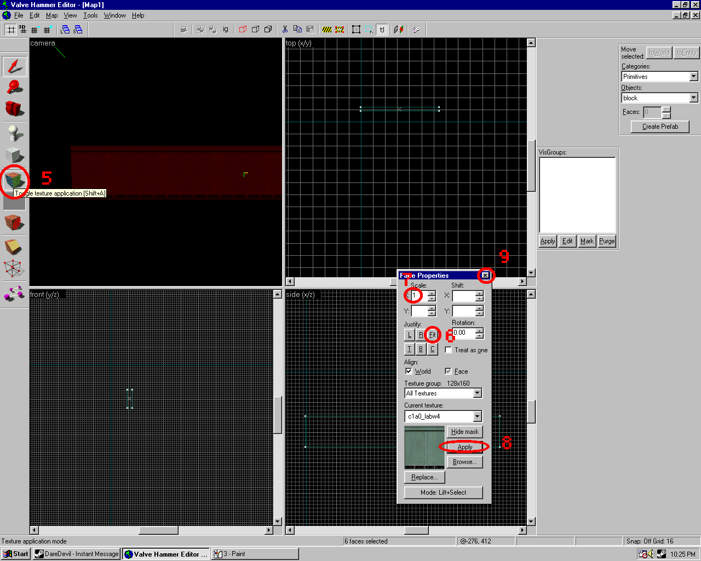Enable the Treat as one checkbox
The width and height of the screenshot is (701, 561).
[449, 350]
